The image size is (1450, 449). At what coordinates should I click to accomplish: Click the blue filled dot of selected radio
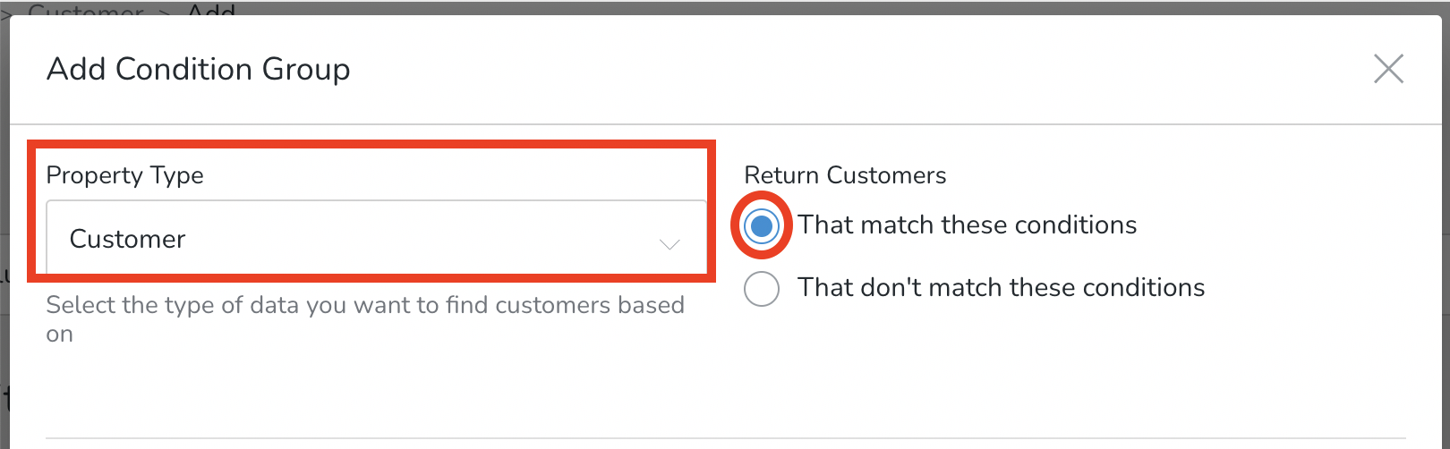coord(762,225)
